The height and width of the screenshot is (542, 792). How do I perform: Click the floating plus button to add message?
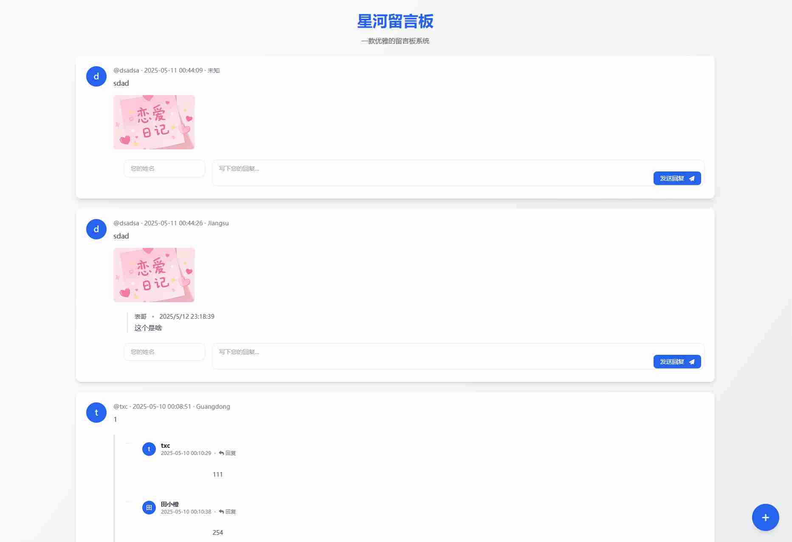(765, 517)
